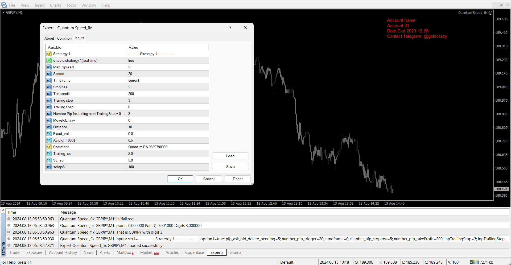Switch to the Journal terminal tab
This screenshot has width=511, height=265.
coord(236,252)
